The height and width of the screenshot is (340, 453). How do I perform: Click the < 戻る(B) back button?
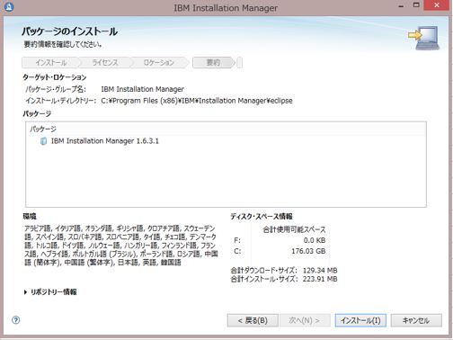coord(253,320)
